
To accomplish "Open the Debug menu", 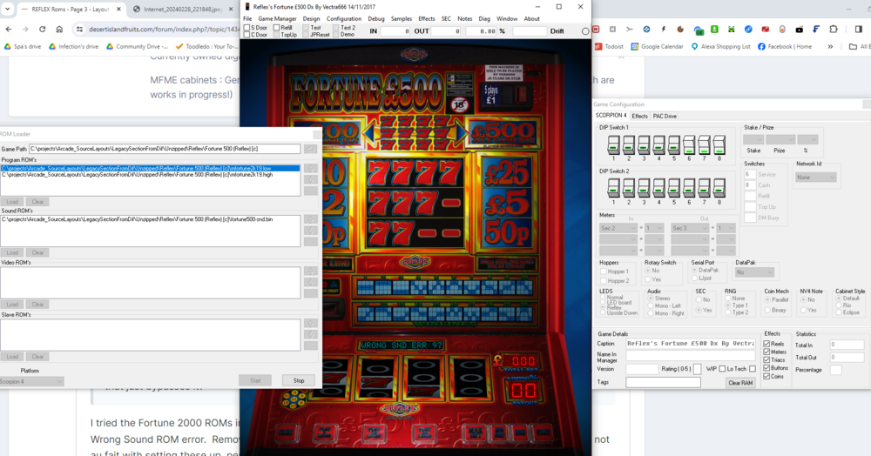I will [376, 19].
